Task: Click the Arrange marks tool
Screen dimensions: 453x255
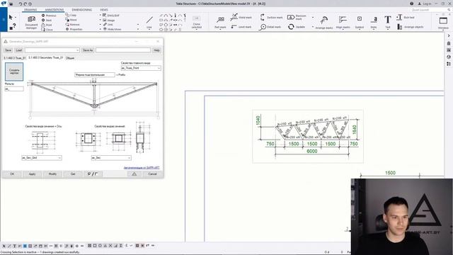Action: pyautogui.click(x=324, y=23)
